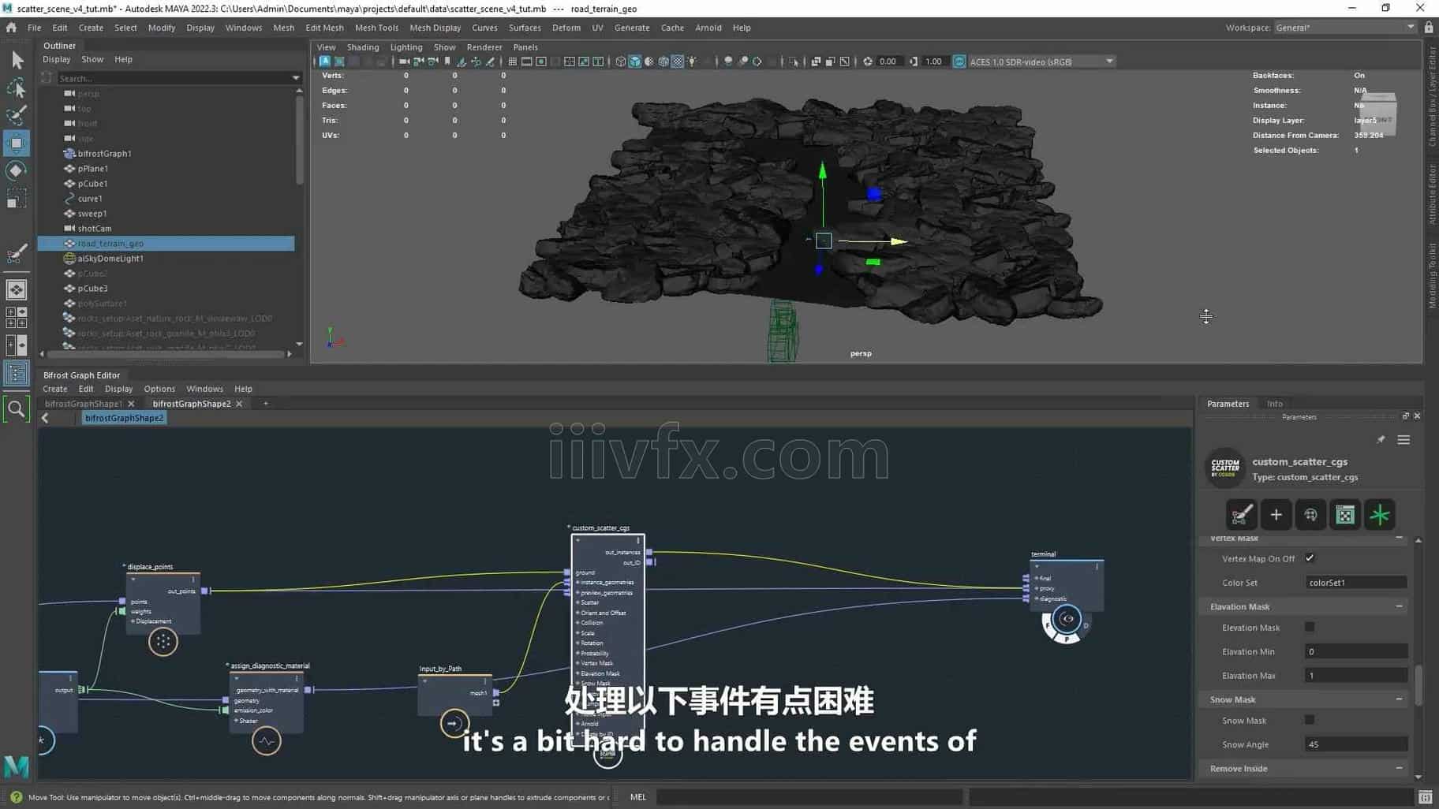Image resolution: width=1439 pixels, height=809 pixels.
Task: Switch to the Info tab
Action: 1274,404
